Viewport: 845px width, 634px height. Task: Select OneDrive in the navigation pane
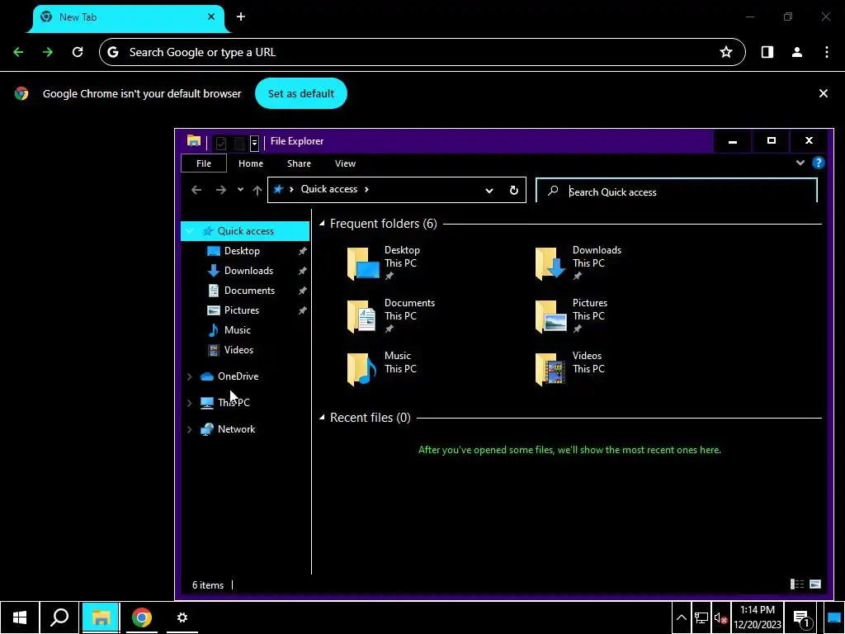(238, 376)
